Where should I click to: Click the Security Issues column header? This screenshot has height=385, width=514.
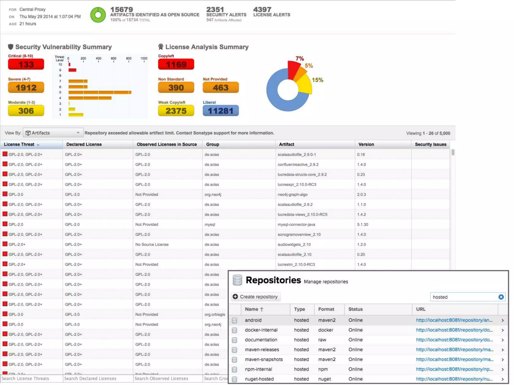(430, 145)
